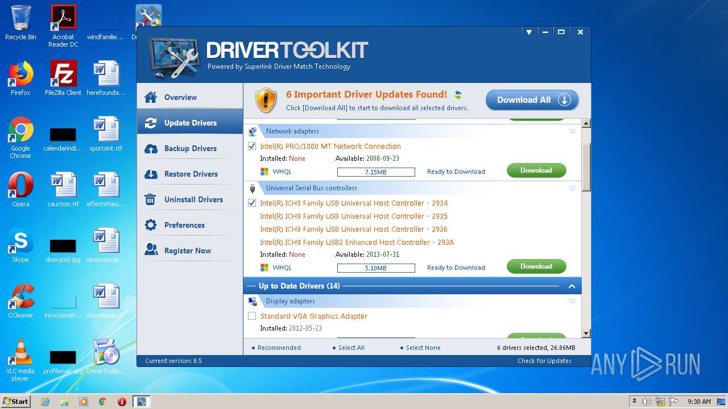Switch to Update Drivers tab
The image size is (728, 409).
click(x=190, y=123)
